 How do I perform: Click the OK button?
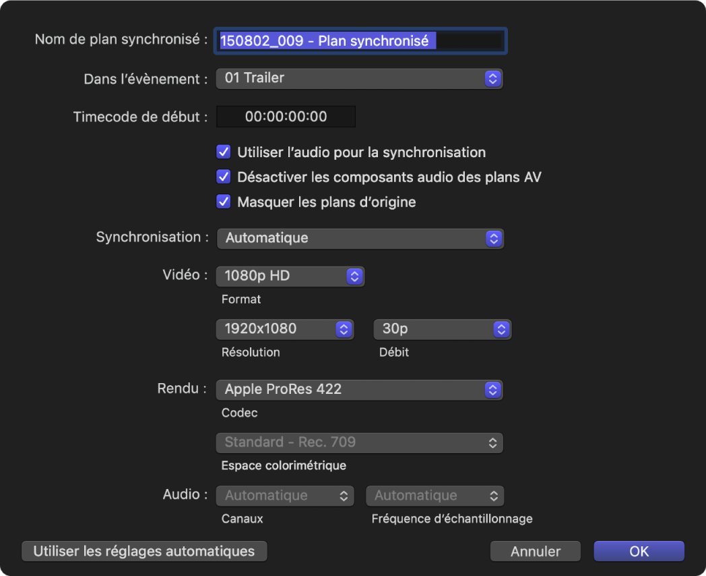[x=638, y=551]
